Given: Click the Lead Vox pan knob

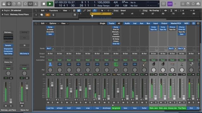Looking at the screenshot, I should tap(50, 70).
